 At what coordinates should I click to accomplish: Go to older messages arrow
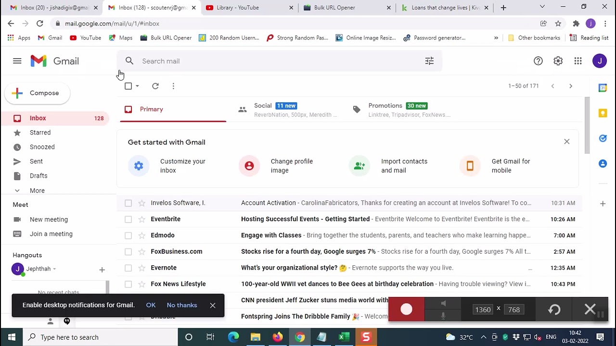tap(571, 86)
